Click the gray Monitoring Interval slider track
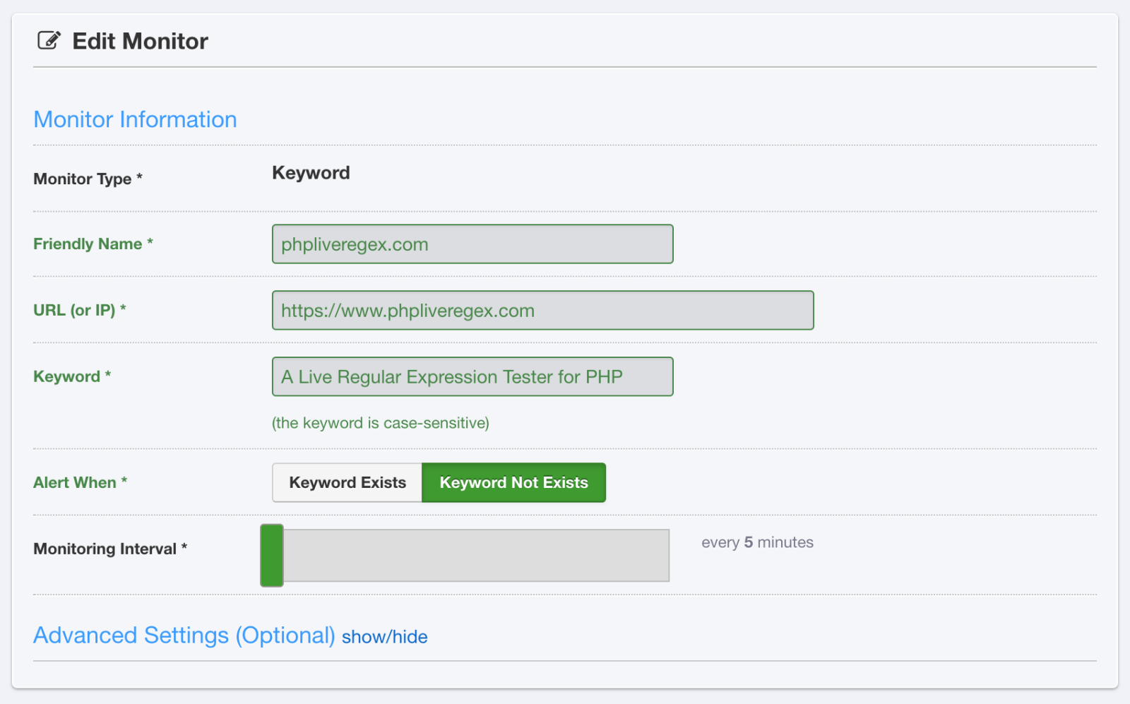The height and width of the screenshot is (704, 1130). [x=476, y=556]
